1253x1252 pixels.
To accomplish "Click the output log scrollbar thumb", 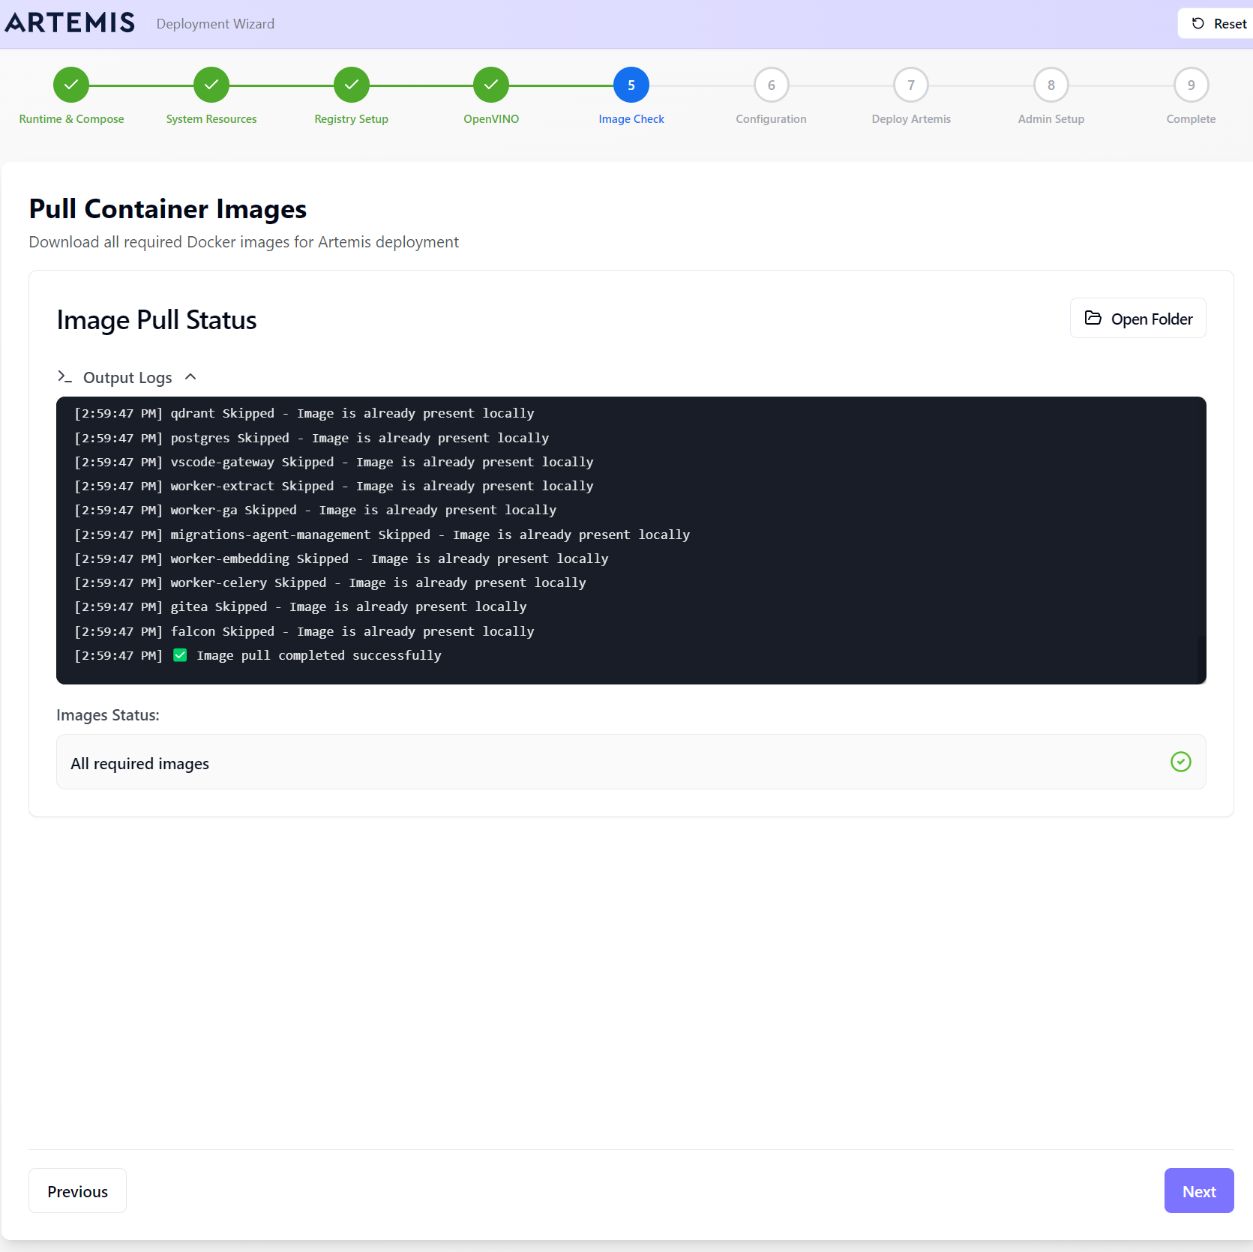I will (1201, 657).
